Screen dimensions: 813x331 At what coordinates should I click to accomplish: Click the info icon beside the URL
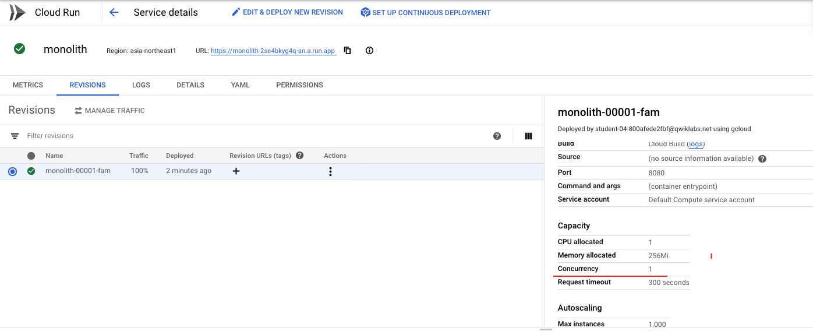[x=369, y=51]
